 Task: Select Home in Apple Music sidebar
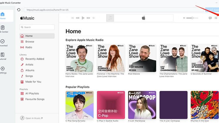[x=37, y=36]
